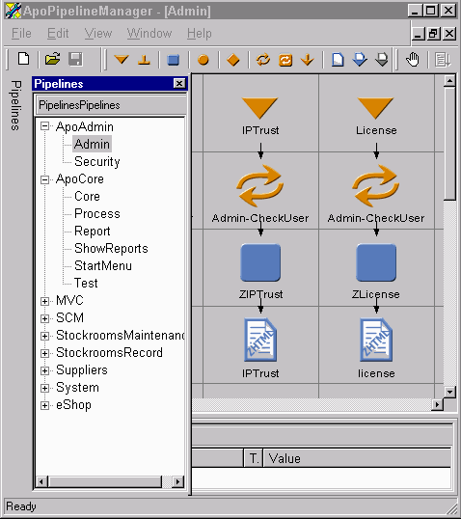Expand the StockroomsRecord tree node
The image size is (461, 519).
coord(44,353)
